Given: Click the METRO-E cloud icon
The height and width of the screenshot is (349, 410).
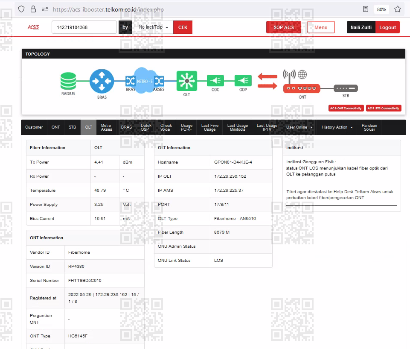Looking at the screenshot, I should [145, 81].
